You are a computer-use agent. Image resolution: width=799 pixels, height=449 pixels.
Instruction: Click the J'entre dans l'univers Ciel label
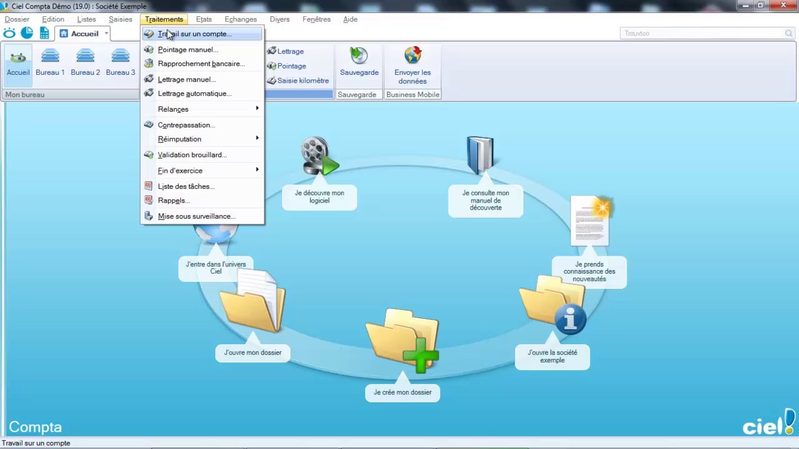[x=216, y=268]
